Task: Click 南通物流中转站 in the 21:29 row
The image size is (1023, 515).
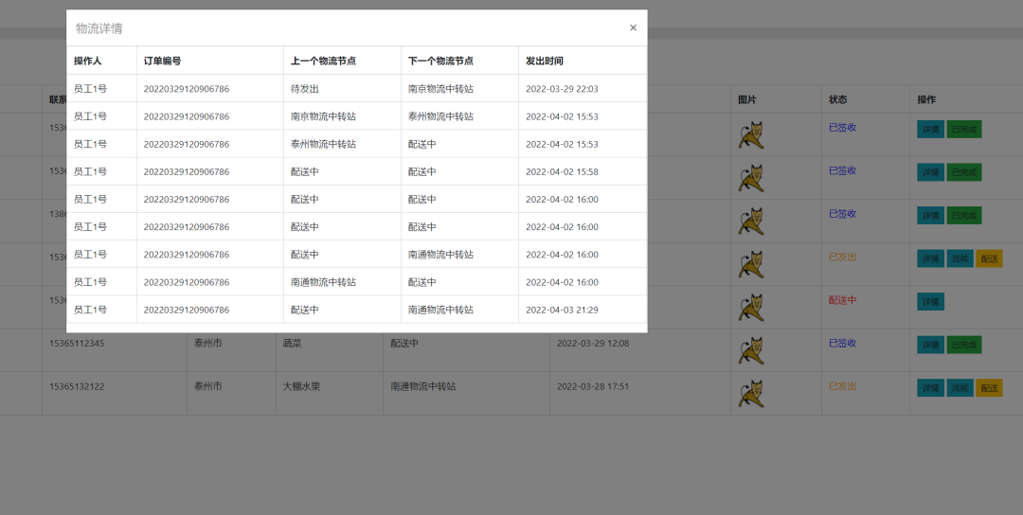Action: (x=441, y=310)
